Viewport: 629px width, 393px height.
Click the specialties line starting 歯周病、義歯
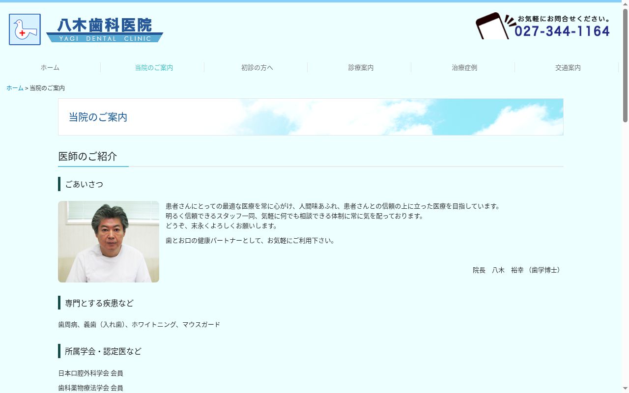pos(139,325)
